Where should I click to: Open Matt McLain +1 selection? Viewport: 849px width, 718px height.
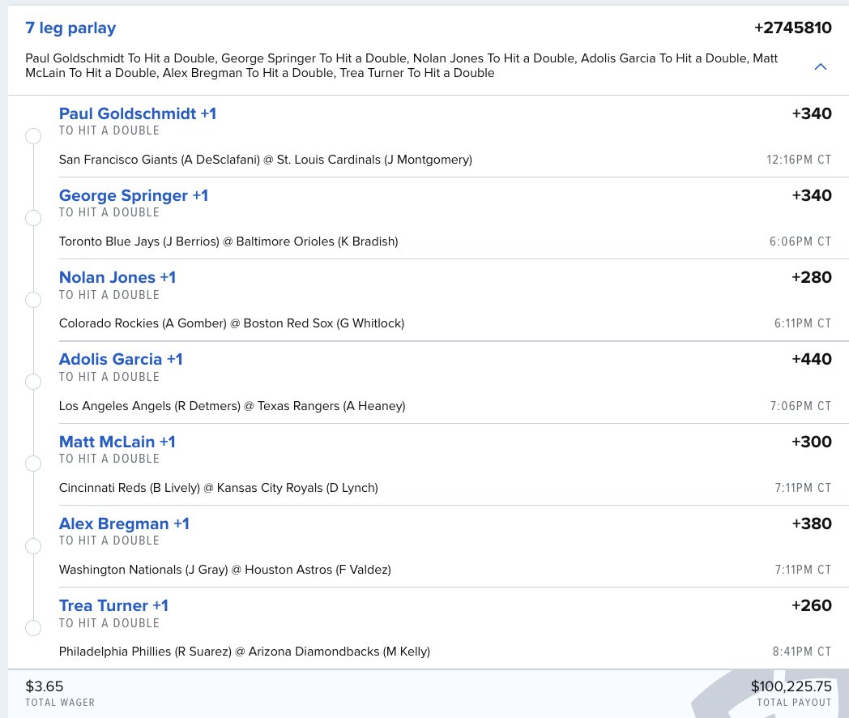117,442
